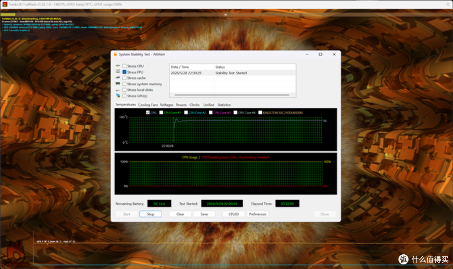Hide the CPU temperature graph line

(x=148, y=113)
